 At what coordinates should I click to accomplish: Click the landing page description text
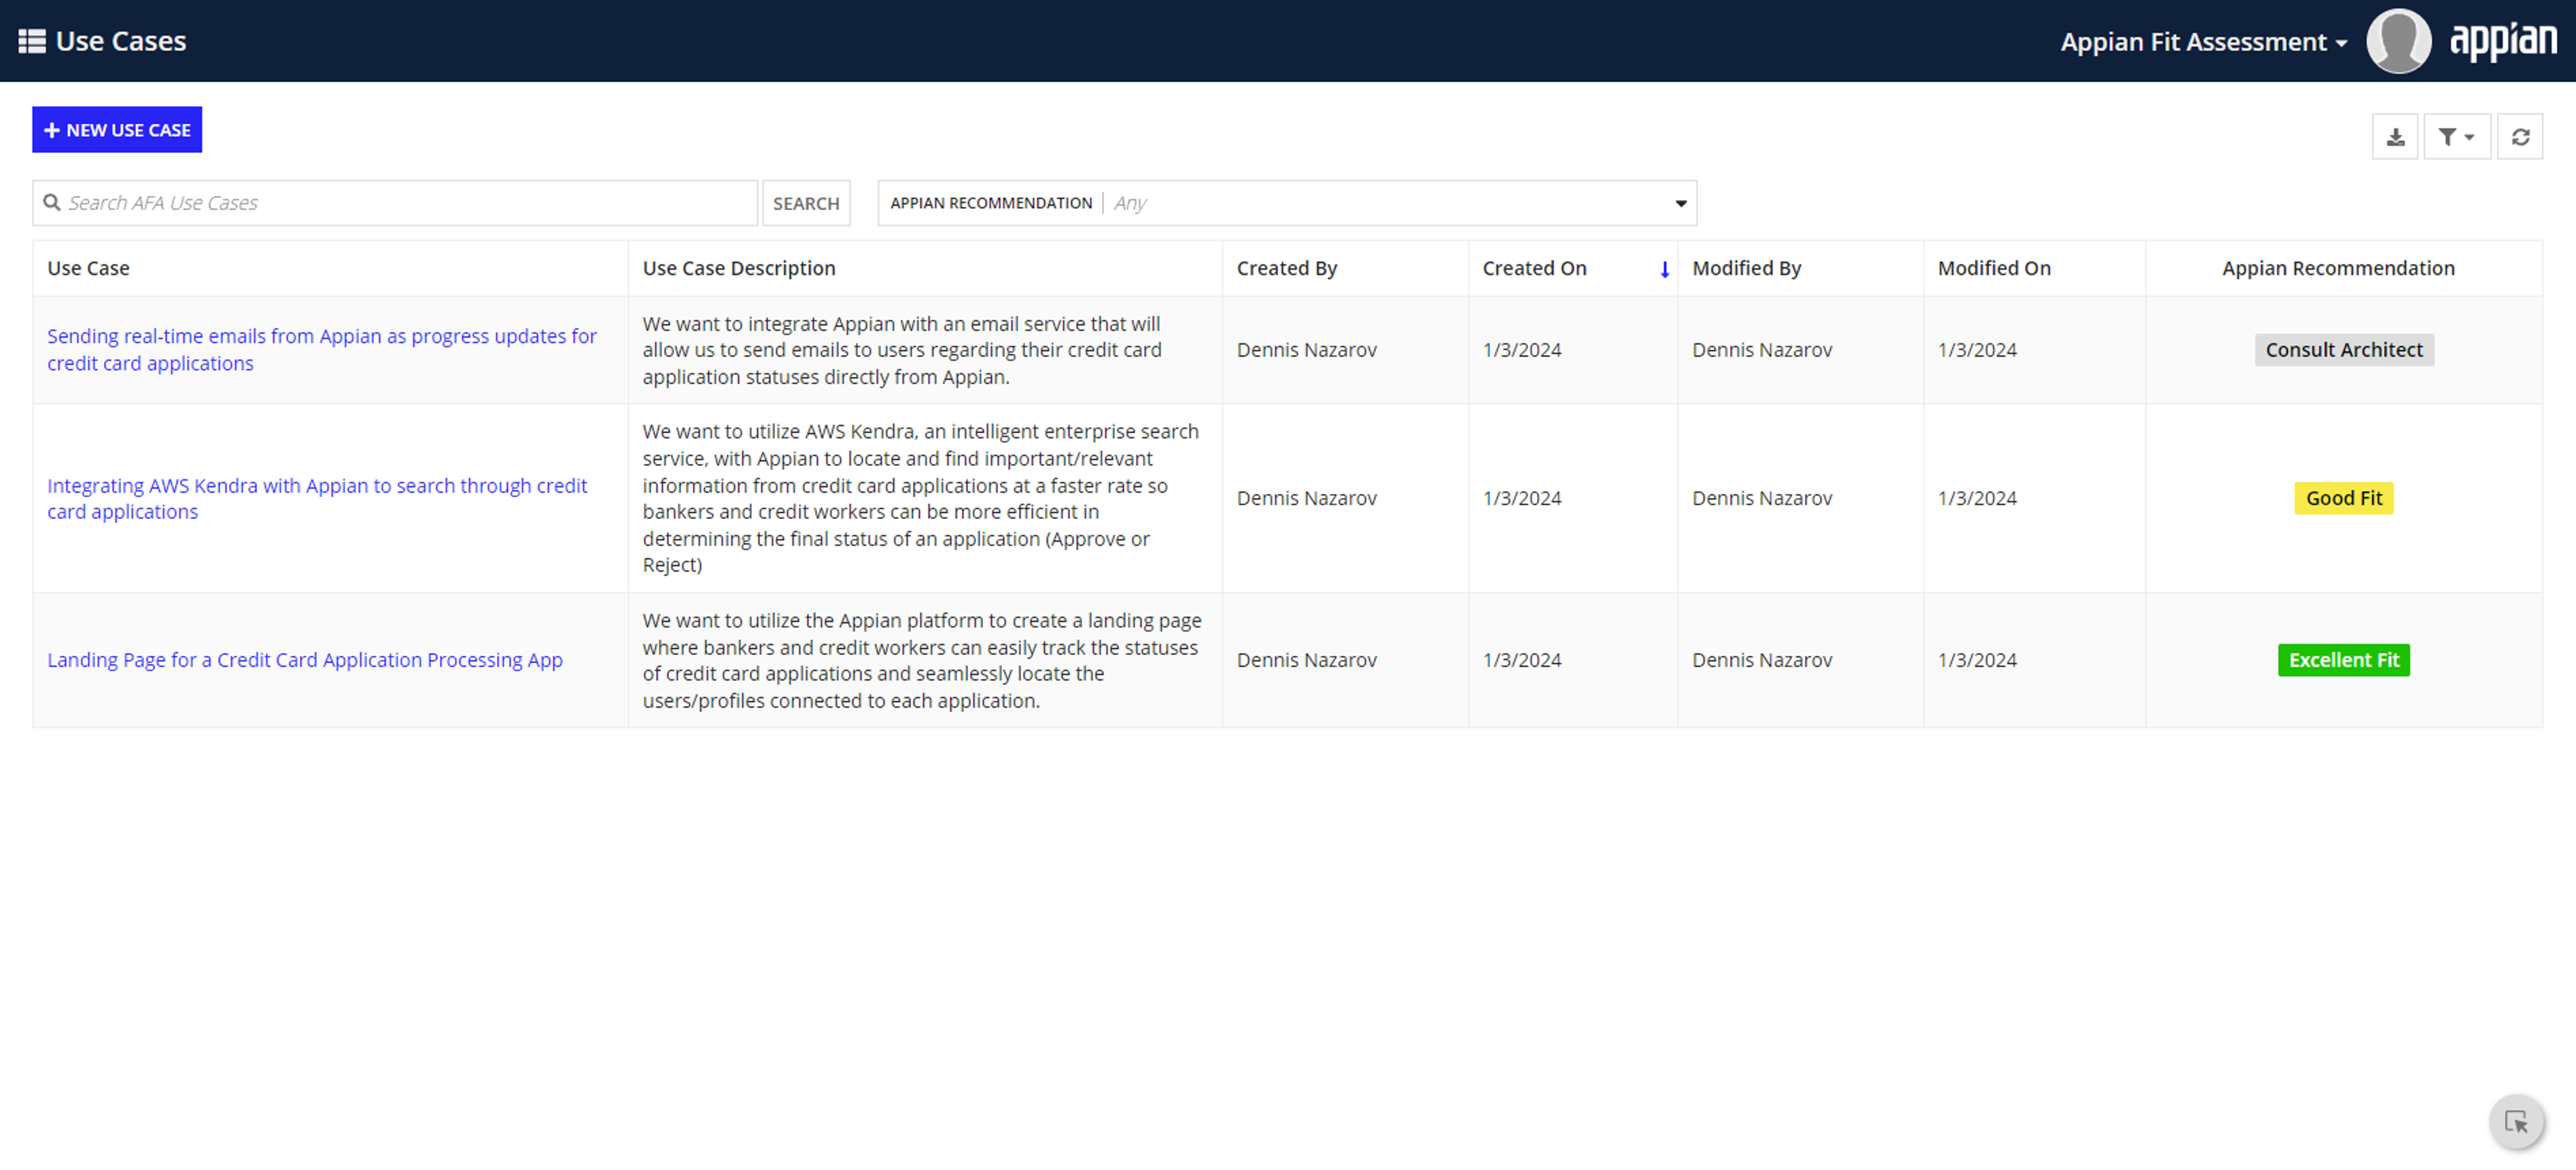coord(922,661)
